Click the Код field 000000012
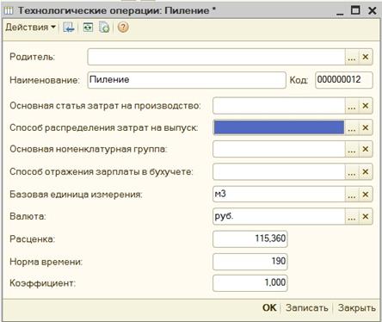The height and width of the screenshot is (322, 382). [x=344, y=80]
